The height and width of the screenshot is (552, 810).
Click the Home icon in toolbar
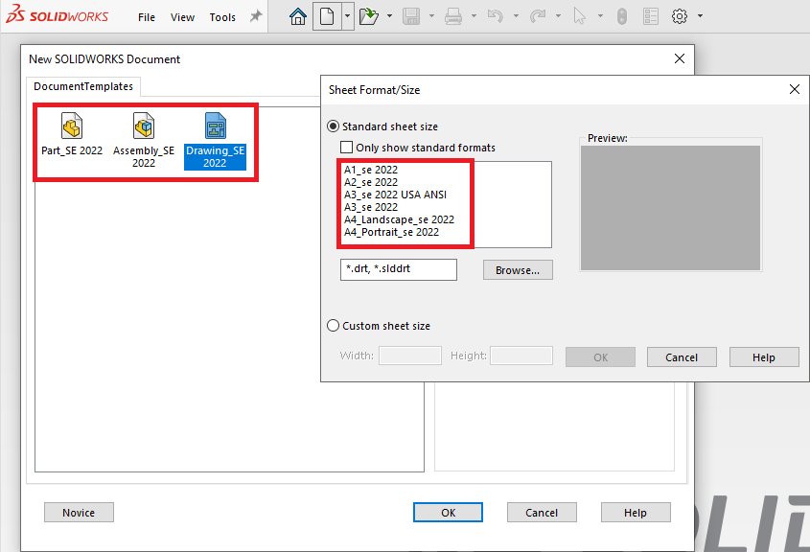tap(298, 16)
